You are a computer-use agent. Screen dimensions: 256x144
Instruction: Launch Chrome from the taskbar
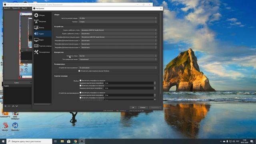[x=75, y=141]
